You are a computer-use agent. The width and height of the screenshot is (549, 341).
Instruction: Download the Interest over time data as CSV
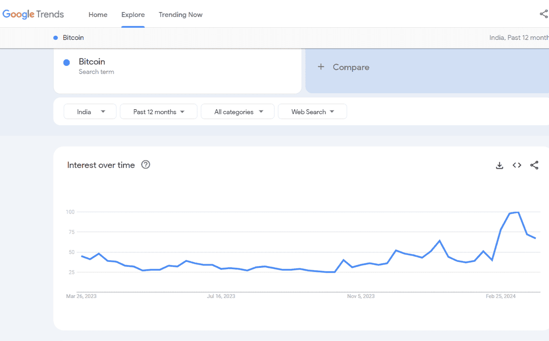[499, 165]
